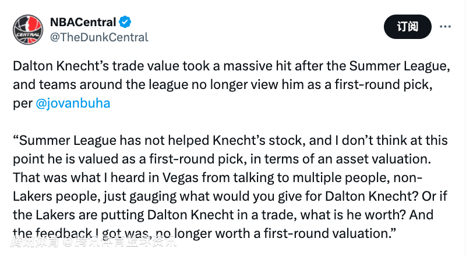The image size is (466, 256).
Task: Select the line 'the Lakers are putting Dalton'
Action: [223, 215]
